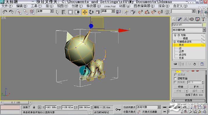This screenshot has width=208, height=115.
Task: Open the 渲染(R) menu
Action: 164,6
